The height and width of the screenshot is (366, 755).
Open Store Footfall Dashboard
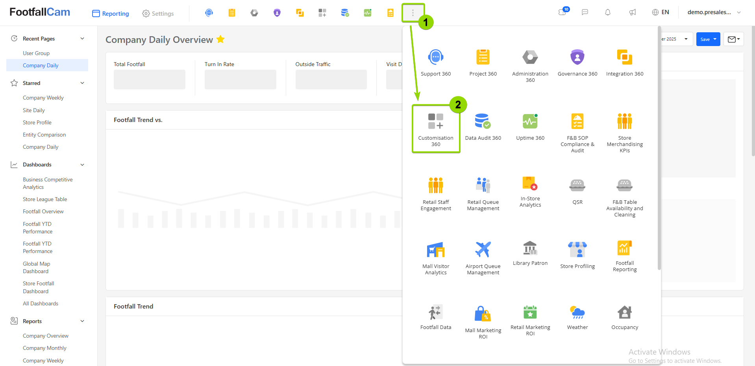click(38, 287)
